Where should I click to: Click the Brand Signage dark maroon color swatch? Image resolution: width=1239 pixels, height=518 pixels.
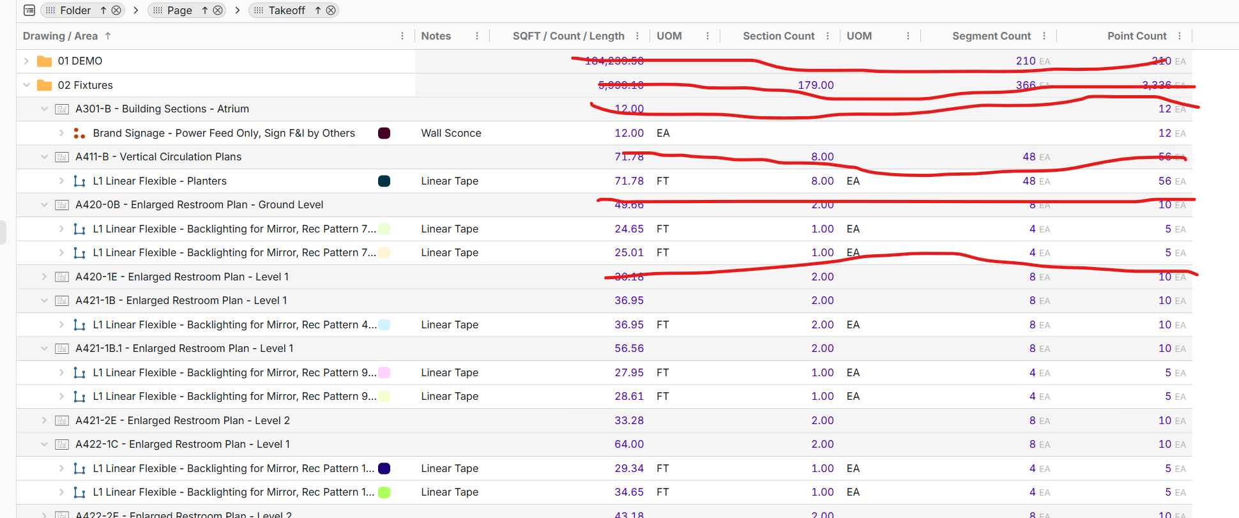point(384,133)
